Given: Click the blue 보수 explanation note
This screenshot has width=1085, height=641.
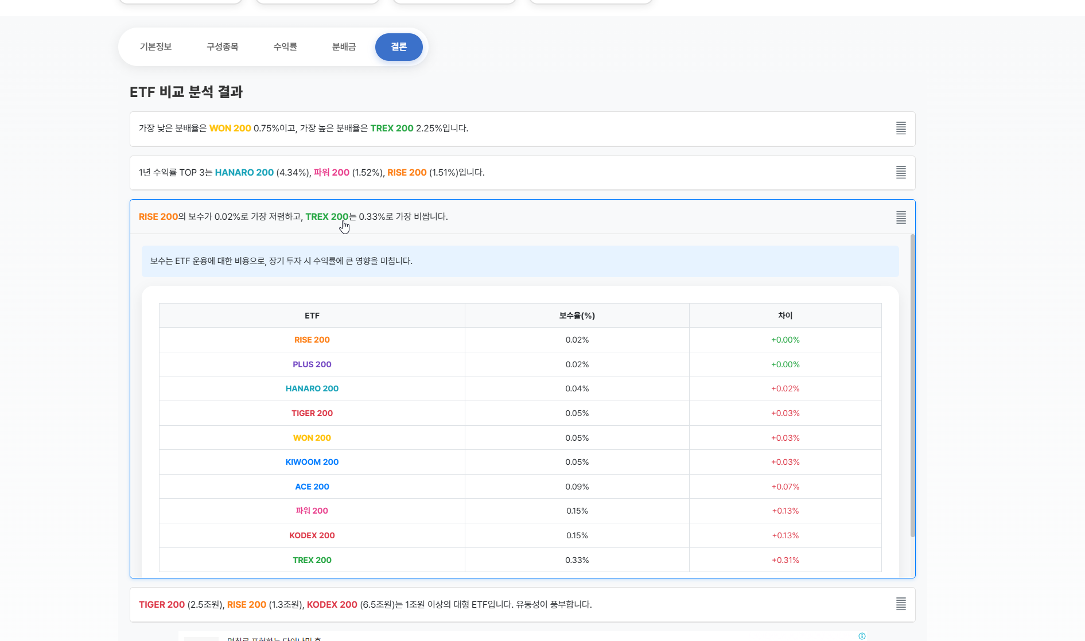Looking at the screenshot, I should [x=520, y=261].
